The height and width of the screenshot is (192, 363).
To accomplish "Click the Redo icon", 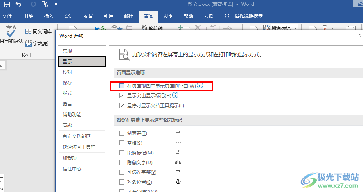I will click(x=34, y=4).
